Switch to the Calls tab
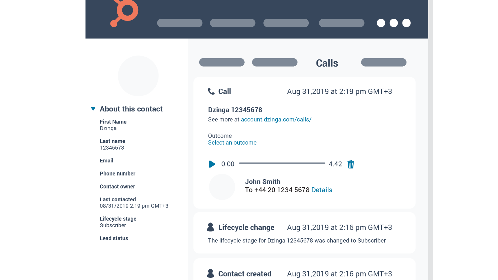 point(327,63)
